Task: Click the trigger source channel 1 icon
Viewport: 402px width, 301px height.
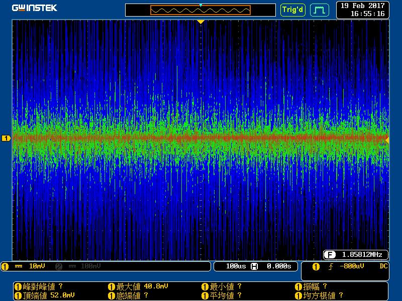Action: [316, 267]
